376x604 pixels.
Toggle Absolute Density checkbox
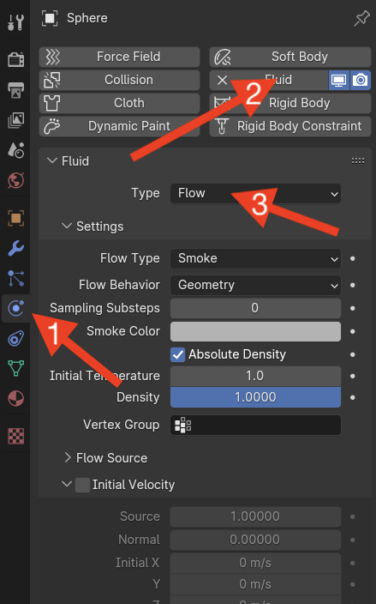[x=177, y=354]
